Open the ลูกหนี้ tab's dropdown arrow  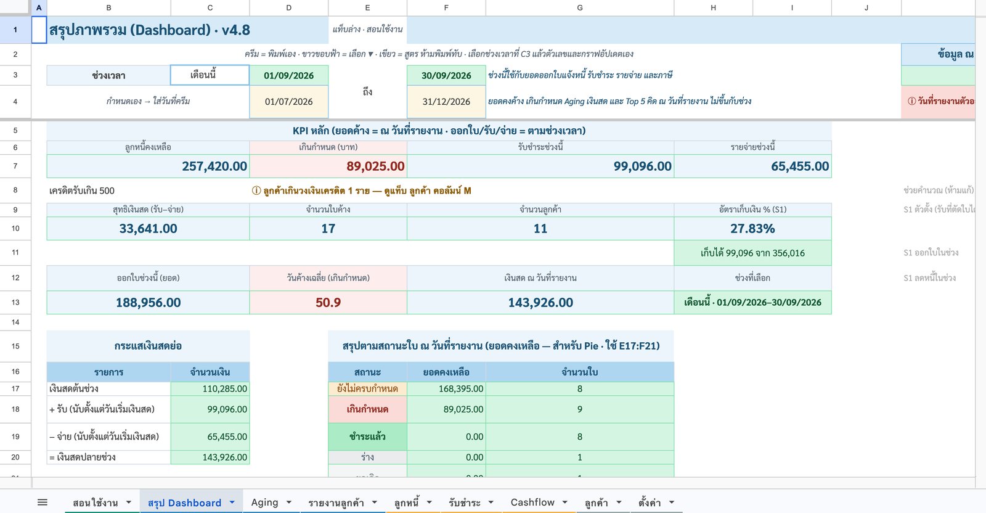click(430, 503)
